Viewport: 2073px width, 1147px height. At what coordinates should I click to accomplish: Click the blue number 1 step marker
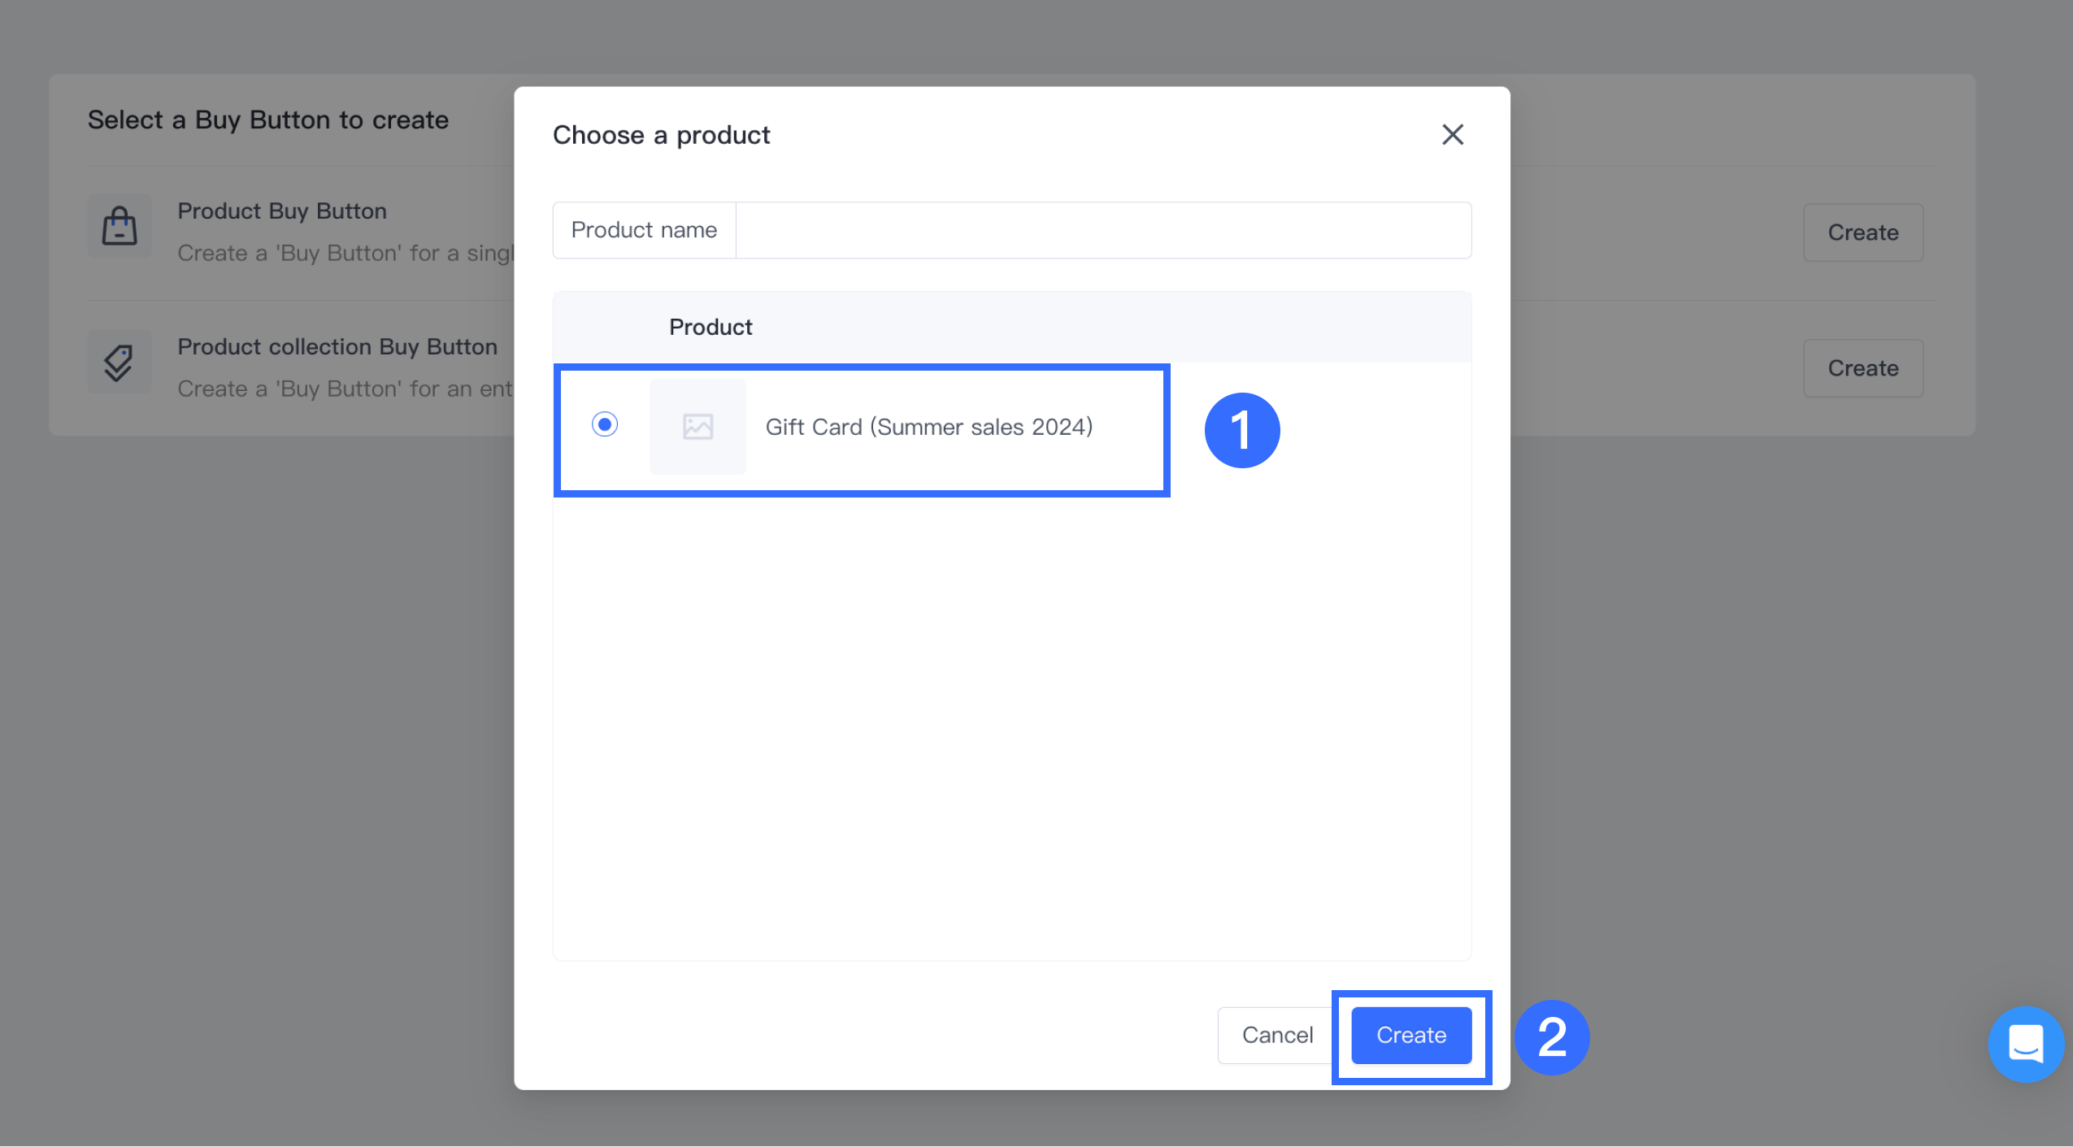1241,430
